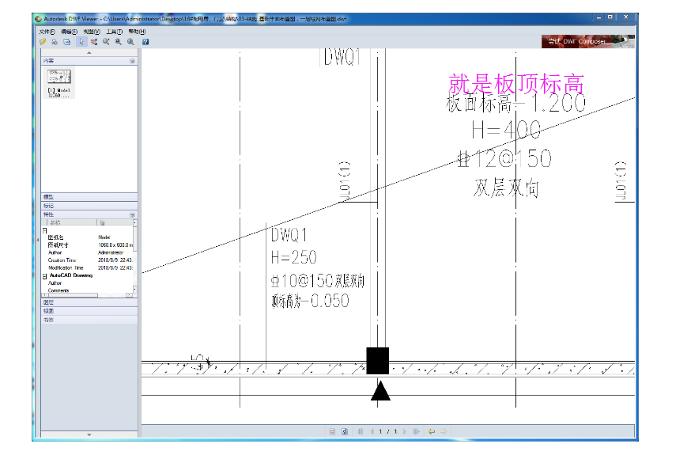Click the H=400 label in drawing
This screenshot has width=691, height=455.
(x=506, y=131)
